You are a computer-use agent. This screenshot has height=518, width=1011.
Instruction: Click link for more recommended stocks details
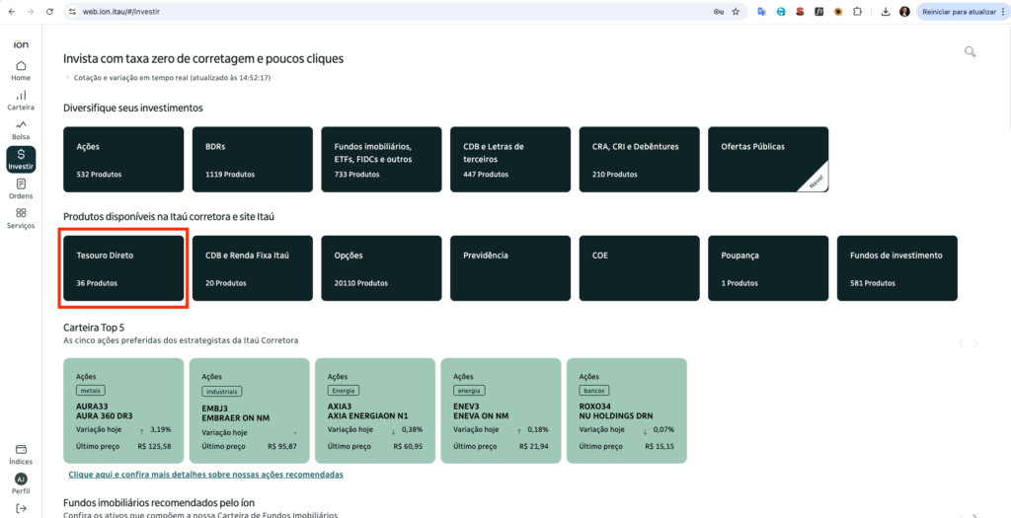click(203, 475)
